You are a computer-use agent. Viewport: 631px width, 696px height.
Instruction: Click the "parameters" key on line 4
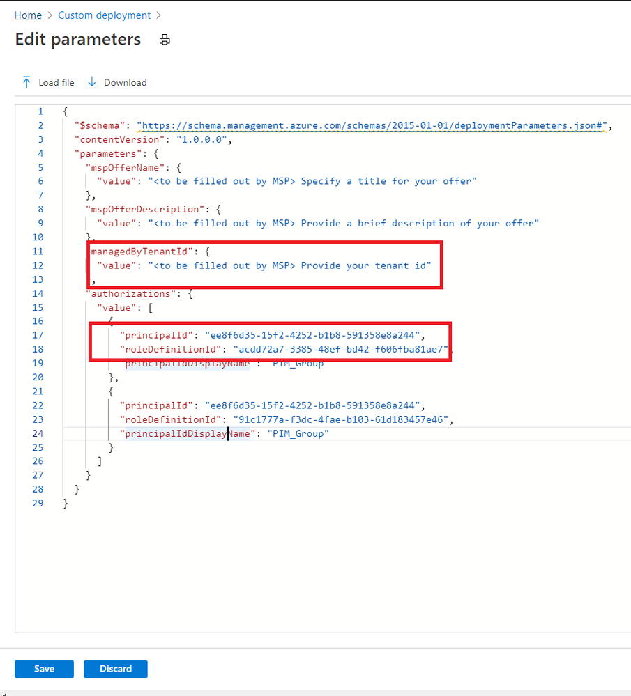[109, 153]
